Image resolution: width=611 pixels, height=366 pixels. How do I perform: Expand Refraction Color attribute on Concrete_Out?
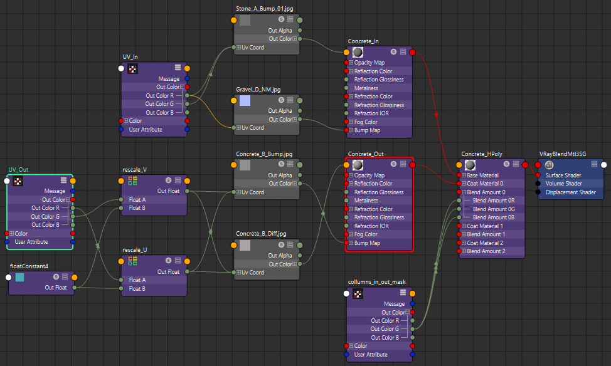pos(351,209)
